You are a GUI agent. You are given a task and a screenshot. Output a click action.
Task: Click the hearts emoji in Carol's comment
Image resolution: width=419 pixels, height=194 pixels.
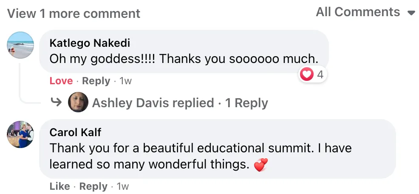261,164
